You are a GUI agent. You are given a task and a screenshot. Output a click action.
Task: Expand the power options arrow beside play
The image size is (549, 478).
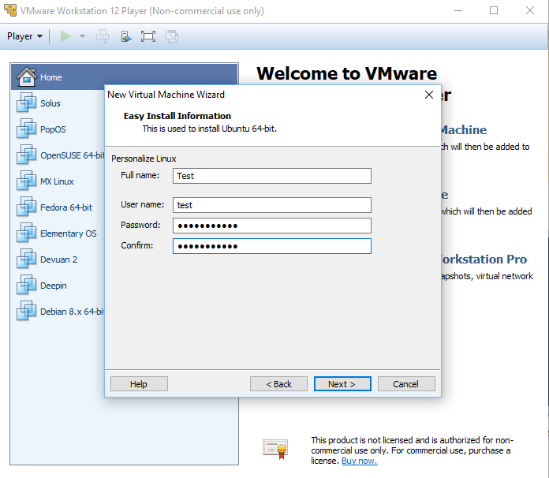[82, 36]
